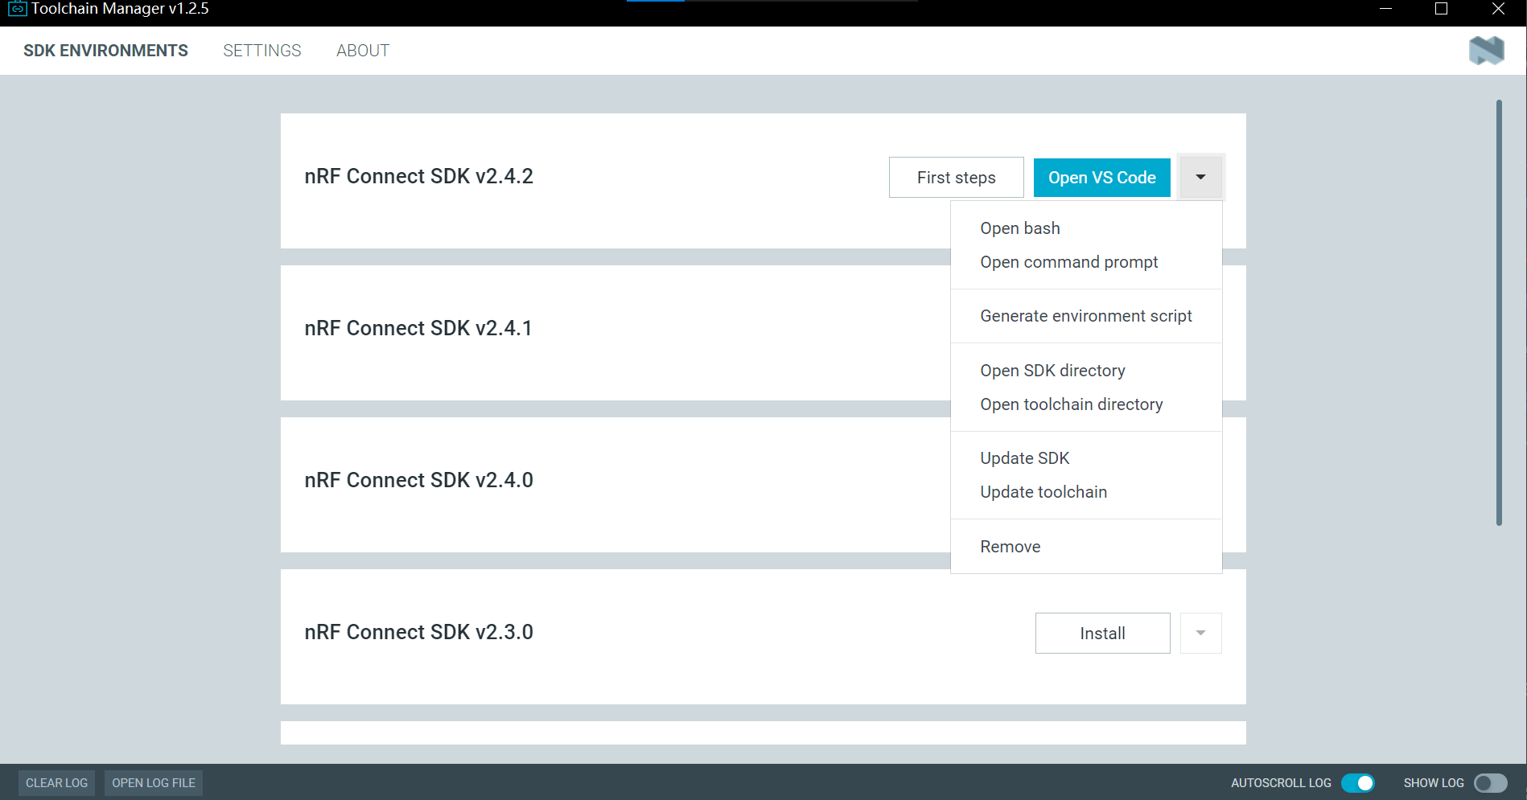The height and width of the screenshot is (800, 1527).
Task: Select Open command prompt menu entry
Action: (x=1086, y=262)
